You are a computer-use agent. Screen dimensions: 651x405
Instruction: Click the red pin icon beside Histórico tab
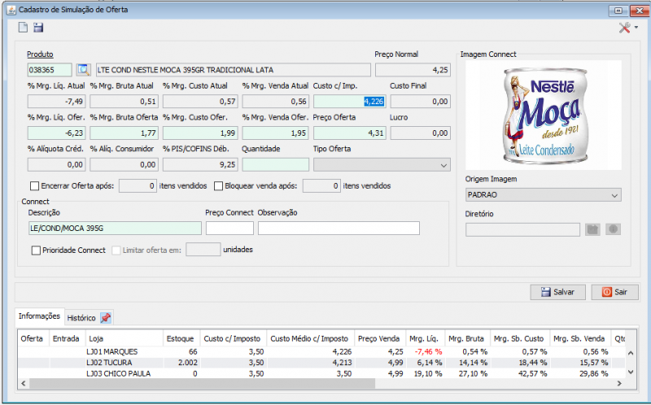pyautogui.click(x=106, y=318)
